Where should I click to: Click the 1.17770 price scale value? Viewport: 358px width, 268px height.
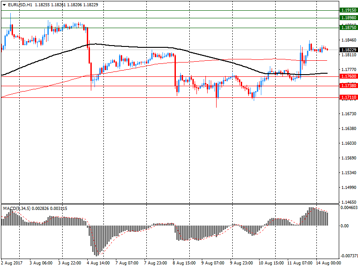tap(349, 70)
